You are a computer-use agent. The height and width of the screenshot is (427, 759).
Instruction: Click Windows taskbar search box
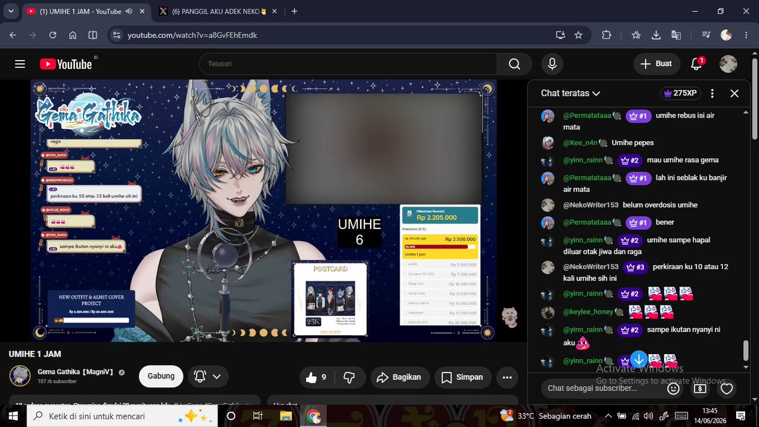coord(122,416)
